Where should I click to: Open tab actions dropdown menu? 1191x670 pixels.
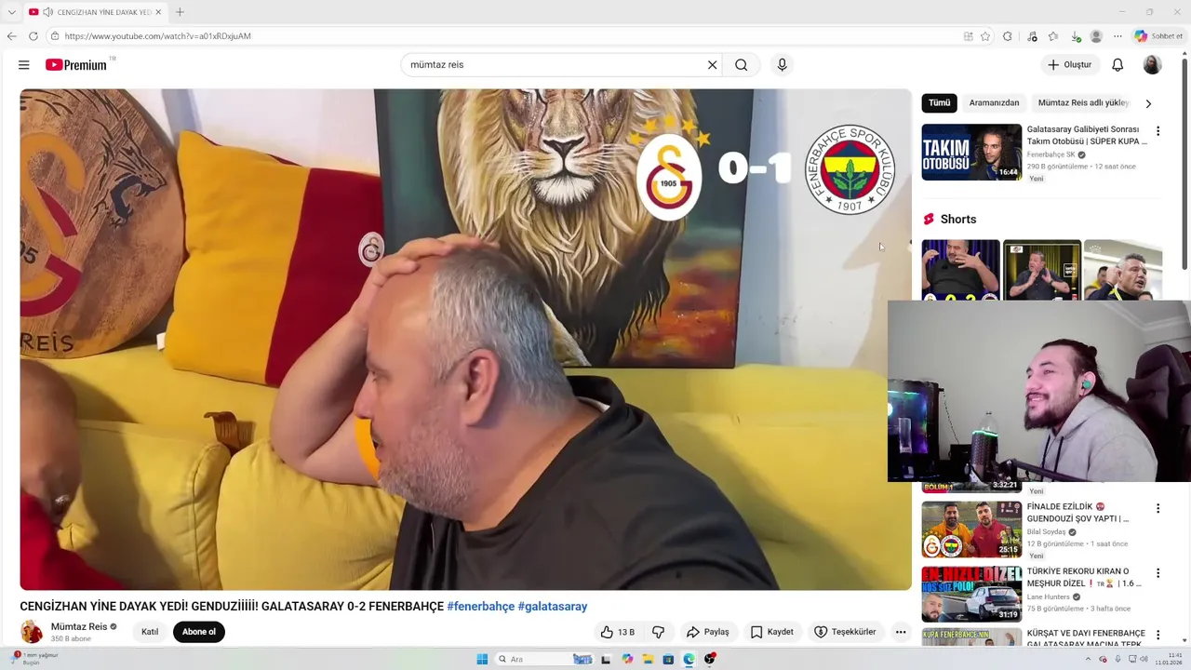[12, 12]
